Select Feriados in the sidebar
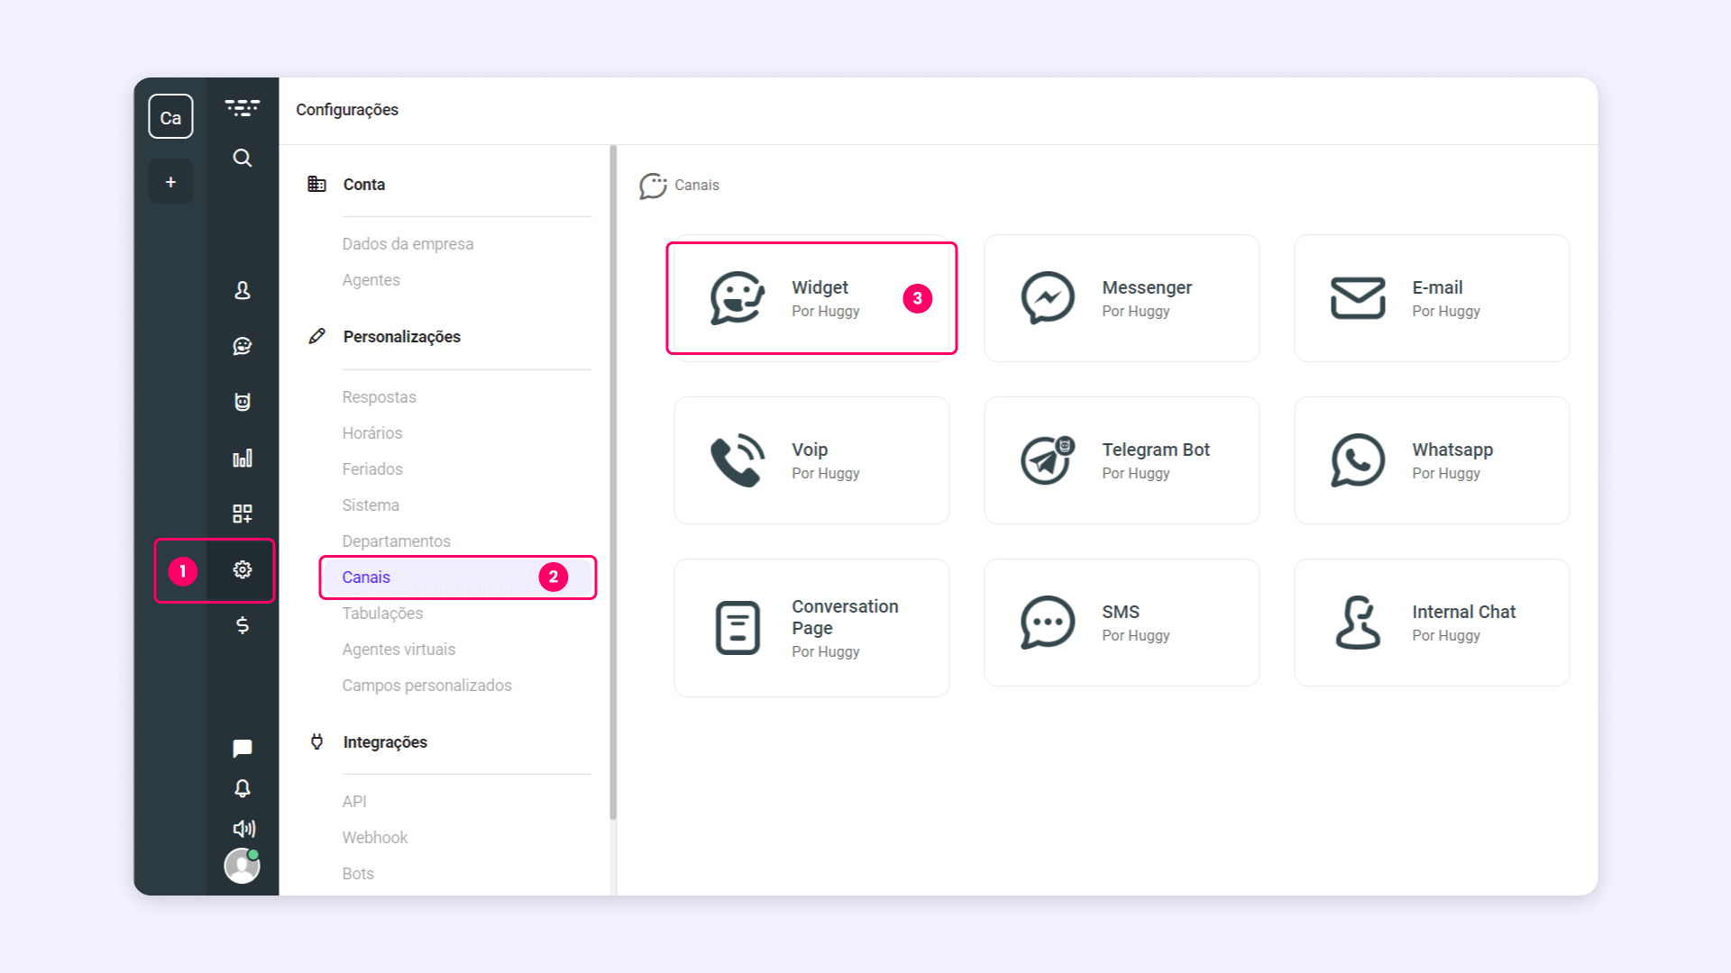The height and width of the screenshot is (973, 1731). (371, 469)
